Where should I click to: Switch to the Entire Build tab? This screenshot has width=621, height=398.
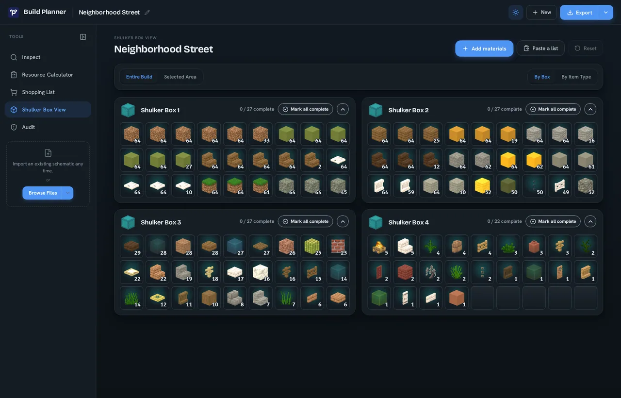point(139,77)
